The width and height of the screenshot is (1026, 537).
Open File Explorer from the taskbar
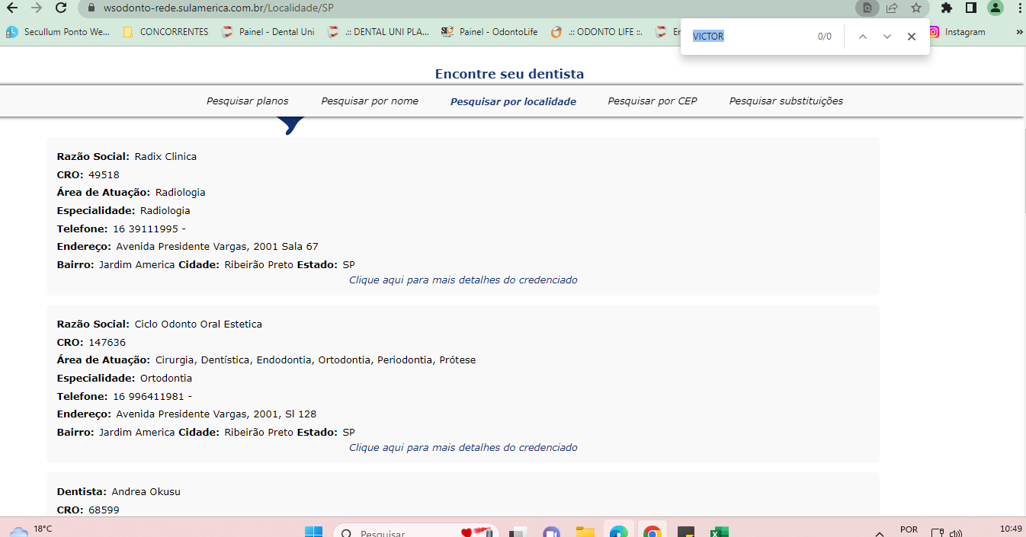[585, 532]
